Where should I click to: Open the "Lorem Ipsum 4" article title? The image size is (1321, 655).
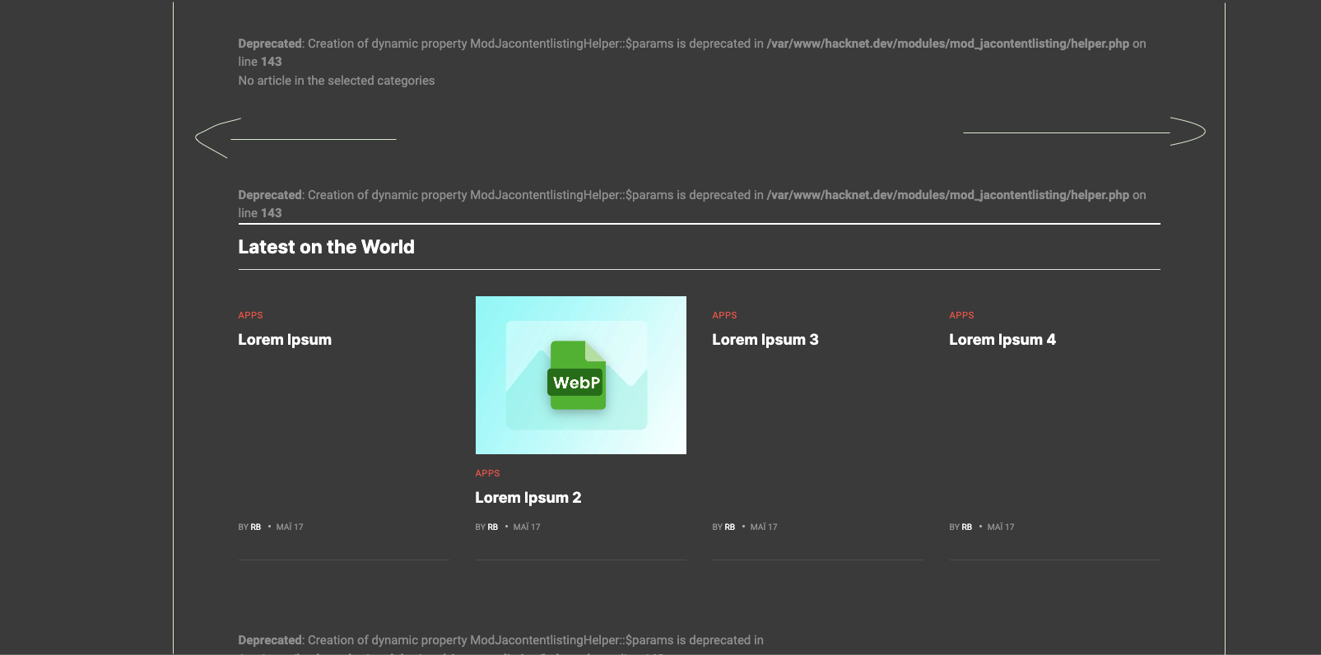pos(1002,340)
